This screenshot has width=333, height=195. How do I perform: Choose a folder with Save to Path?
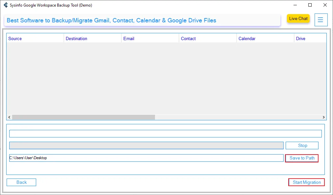pyautogui.click(x=302, y=158)
